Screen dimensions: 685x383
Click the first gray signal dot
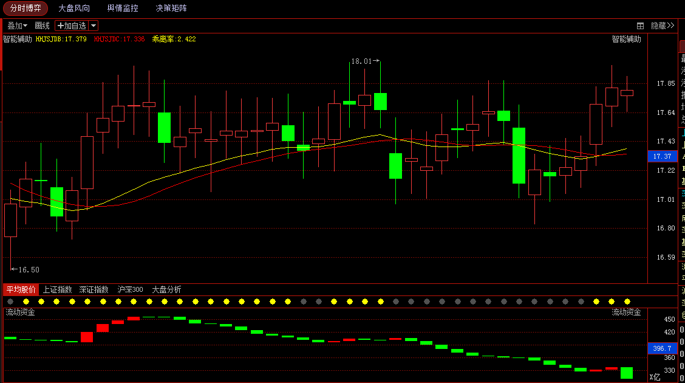[10, 302]
